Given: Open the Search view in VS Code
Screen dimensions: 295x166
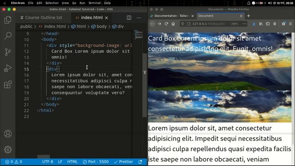Looking at the screenshot, I should click(x=8, y=36).
